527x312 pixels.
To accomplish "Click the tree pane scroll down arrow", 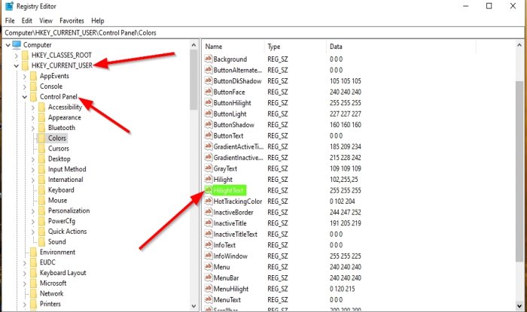I will (x=193, y=306).
